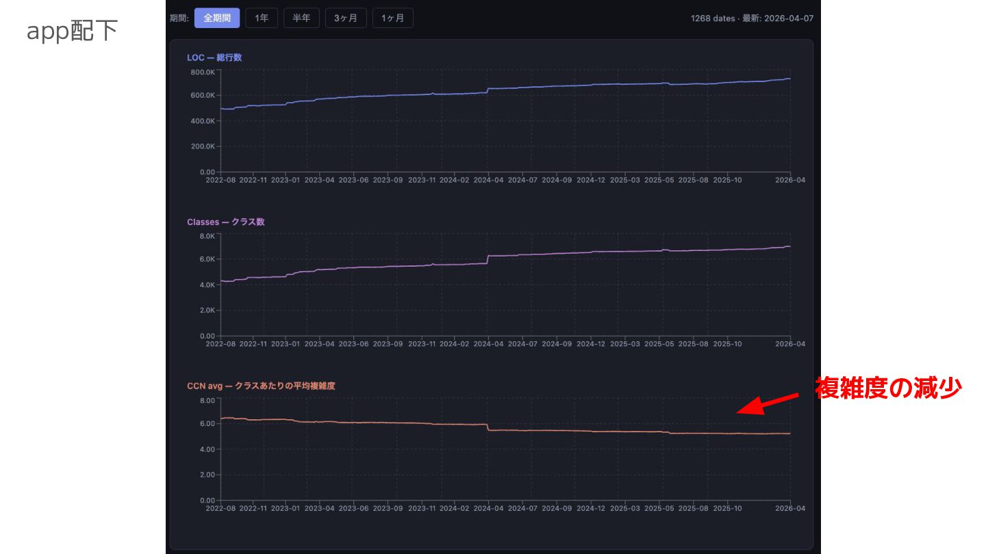Click the 8.00 axis label in CCN chart

pyautogui.click(x=207, y=400)
